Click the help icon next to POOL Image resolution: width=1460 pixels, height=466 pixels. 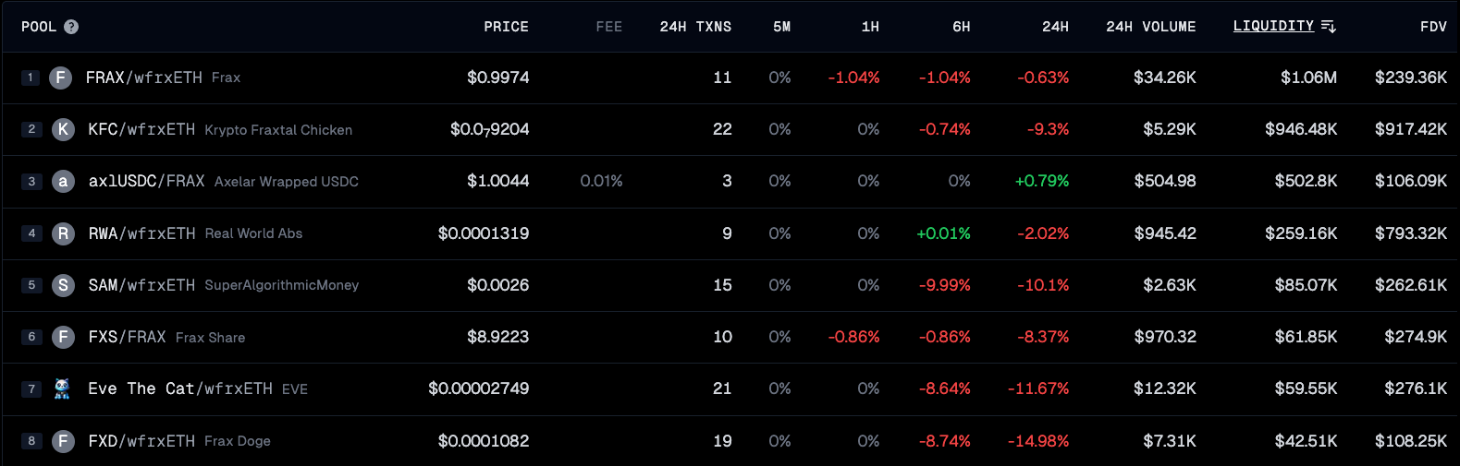[x=71, y=27]
